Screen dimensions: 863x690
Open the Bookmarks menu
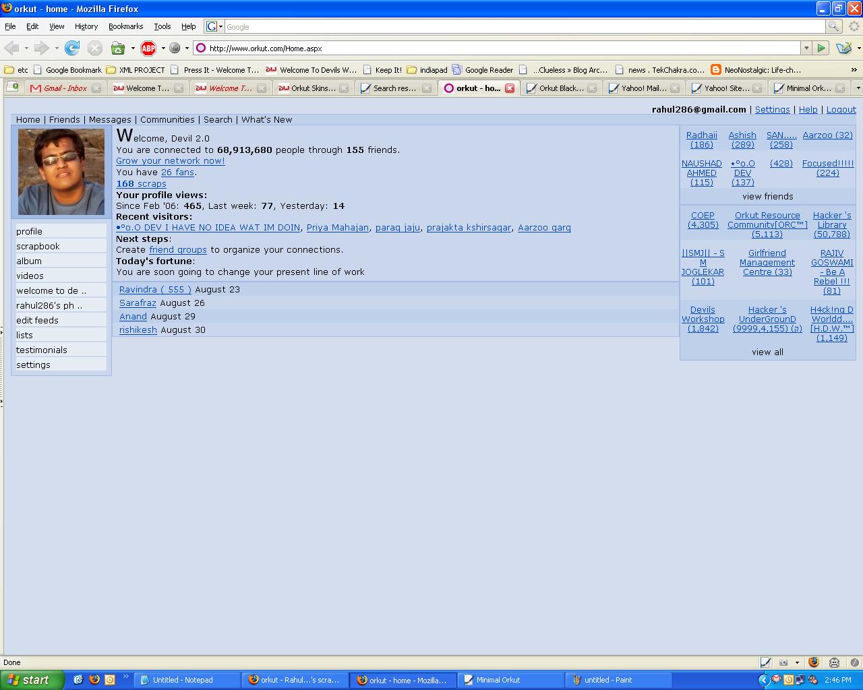(125, 26)
